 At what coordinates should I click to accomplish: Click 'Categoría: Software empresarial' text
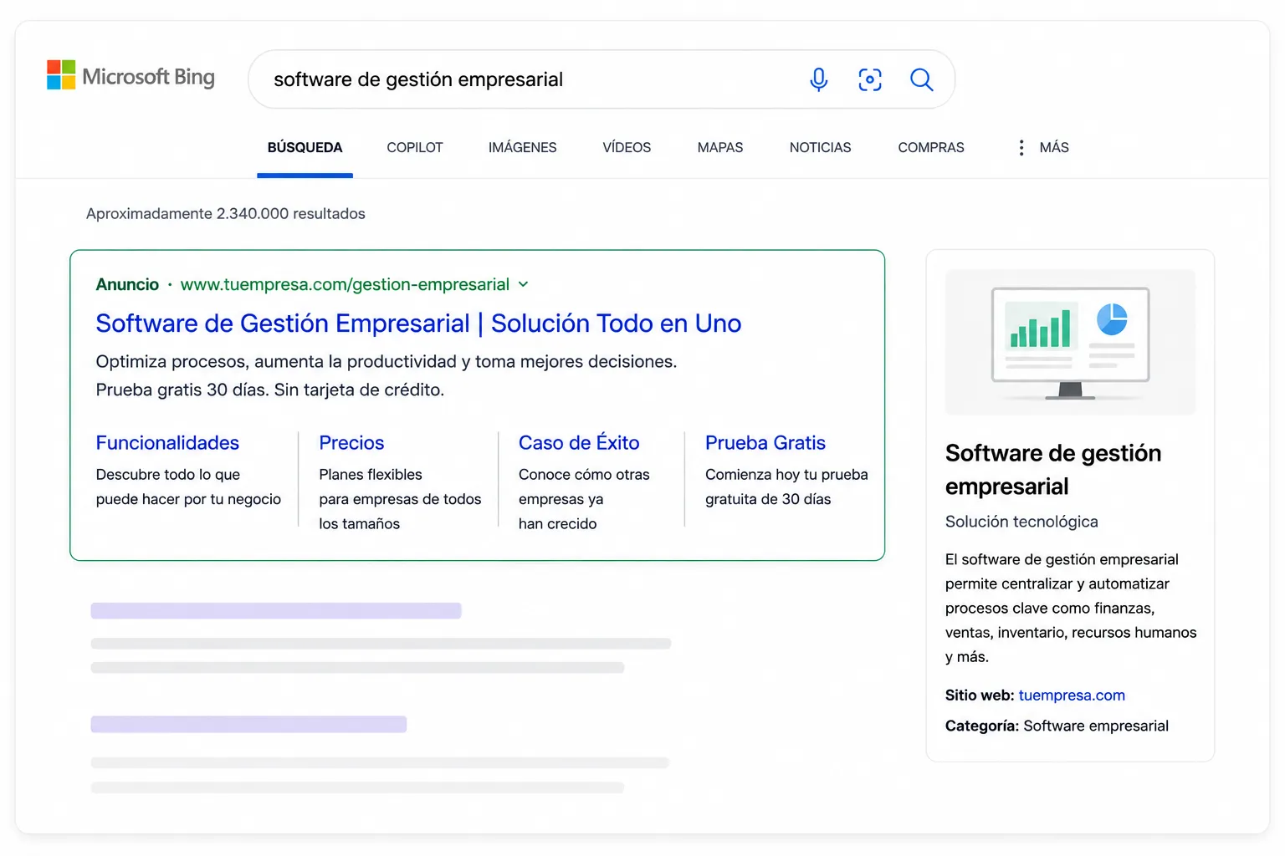click(x=1057, y=726)
